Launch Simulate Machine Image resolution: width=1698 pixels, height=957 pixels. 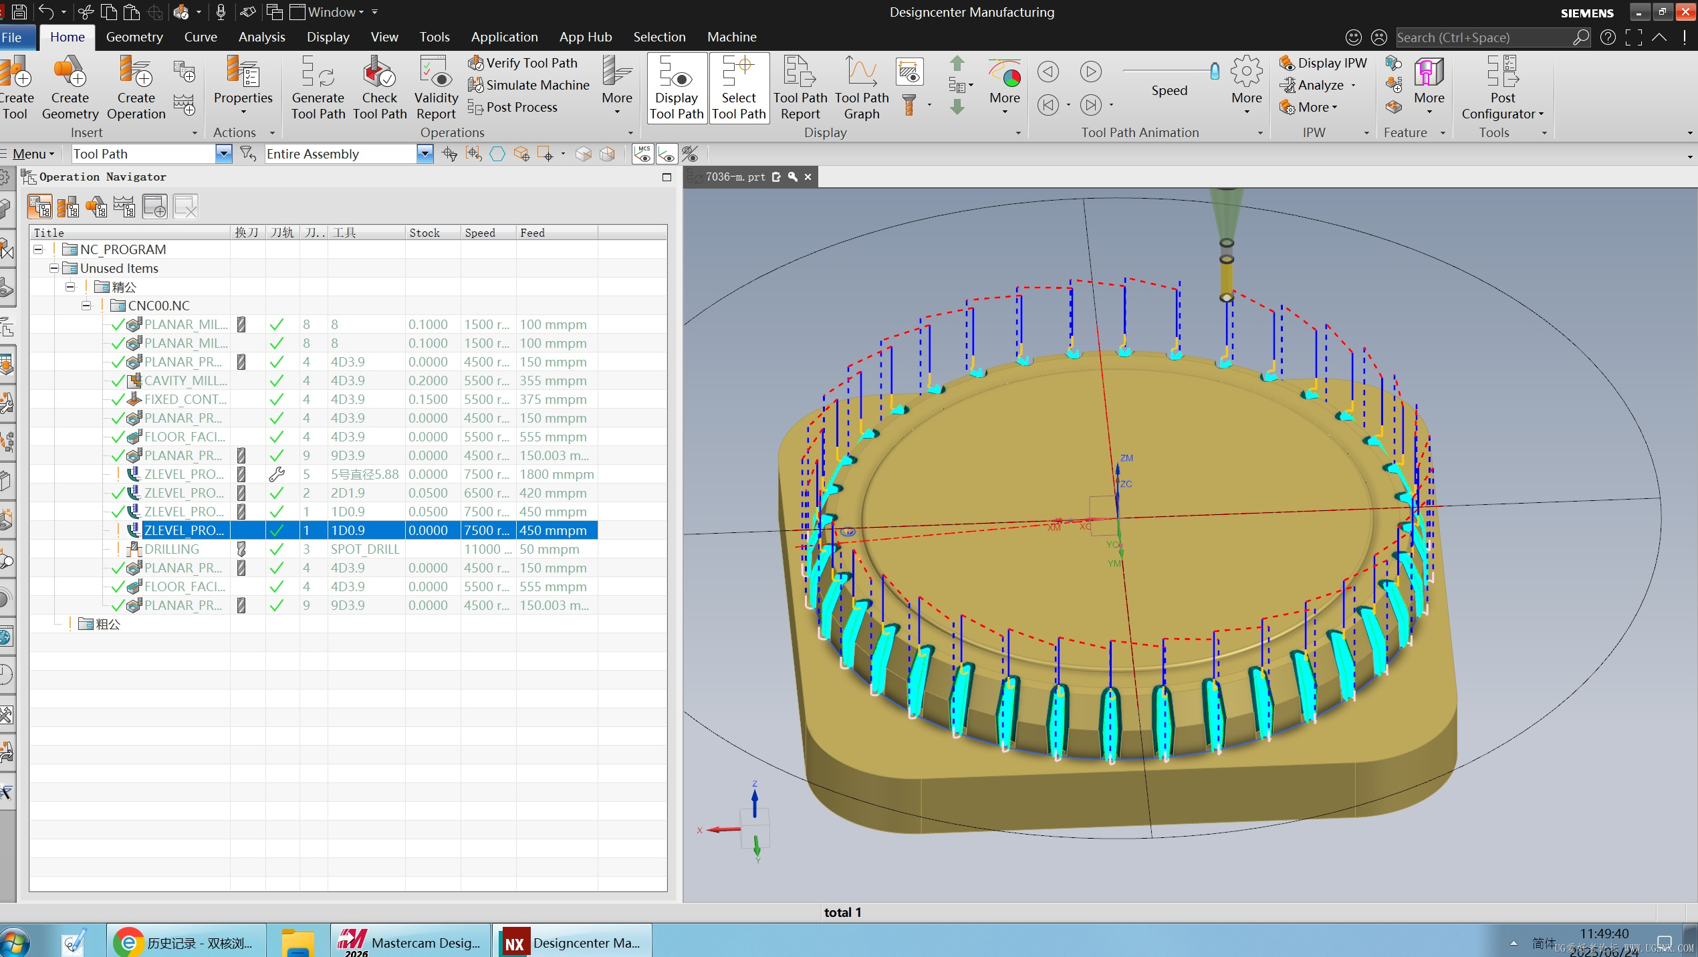(528, 85)
